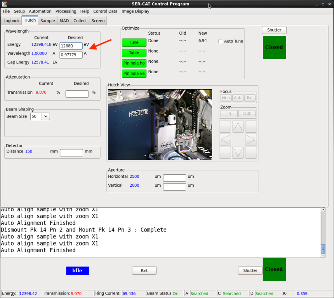Click the desired Transmission input field
The height and width of the screenshot is (298, 334).
tap(77, 94)
